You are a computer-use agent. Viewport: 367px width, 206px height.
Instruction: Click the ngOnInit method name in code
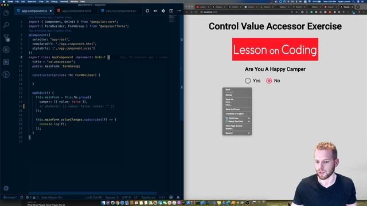click(40, 93)
